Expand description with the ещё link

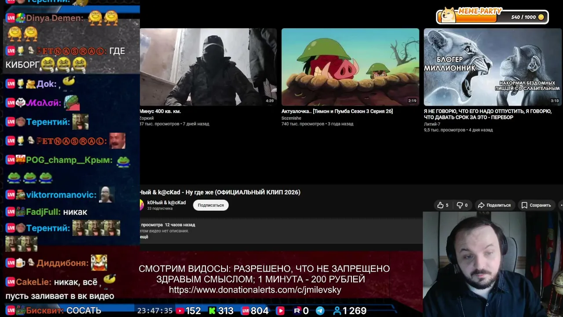[x=144, y=237]
